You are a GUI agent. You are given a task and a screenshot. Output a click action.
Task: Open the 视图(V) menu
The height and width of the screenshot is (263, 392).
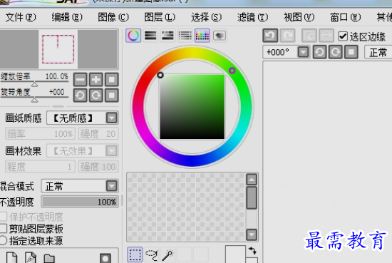click(x=299, y=17)
